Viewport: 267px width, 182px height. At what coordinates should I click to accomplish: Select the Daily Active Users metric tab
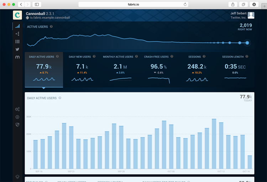(44, 69)
